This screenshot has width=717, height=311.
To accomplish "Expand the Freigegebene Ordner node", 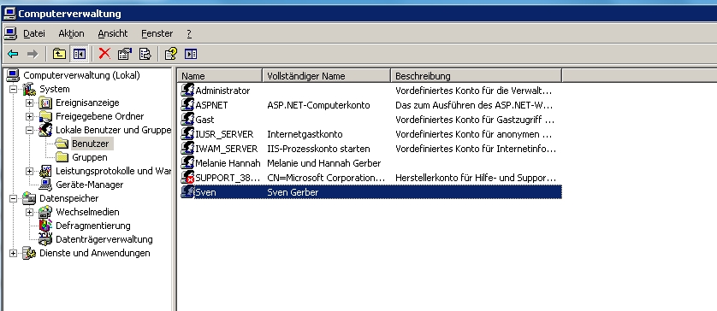I will [x=30, y=116].
